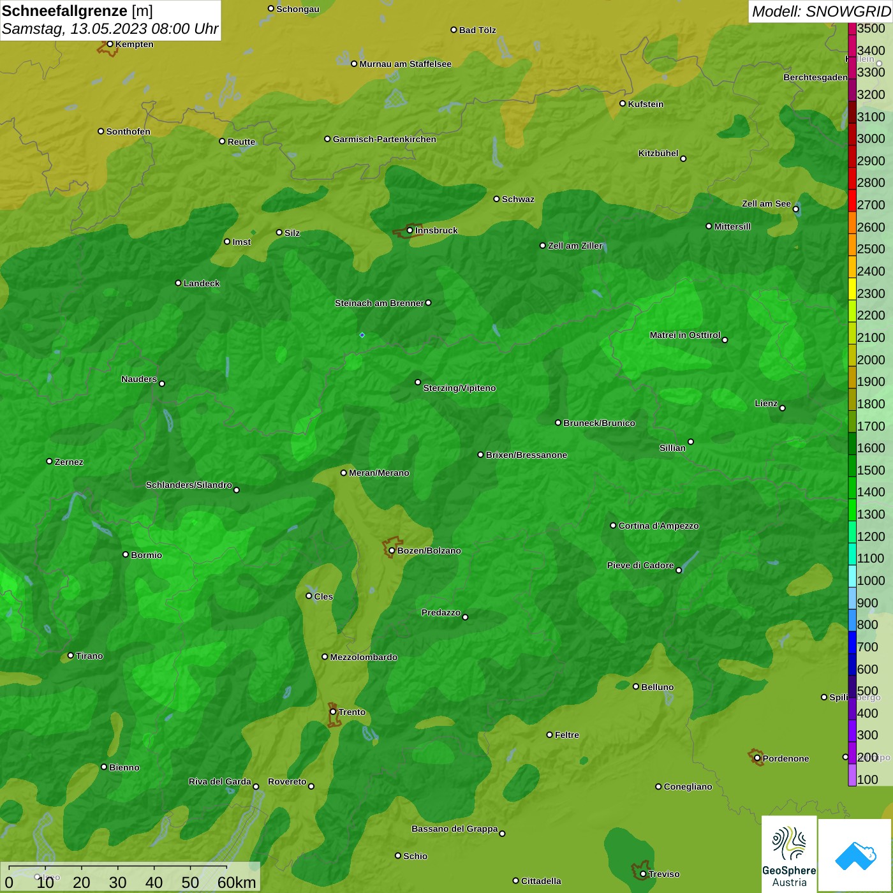893x893 pixels.
Task: Click the legend swatch between 2200 and 2300
Action: pyautogui.click(x=852, y=311)
